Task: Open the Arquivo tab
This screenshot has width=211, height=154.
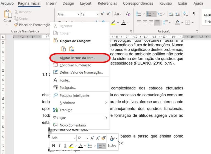Action: [x=7, y=3]
